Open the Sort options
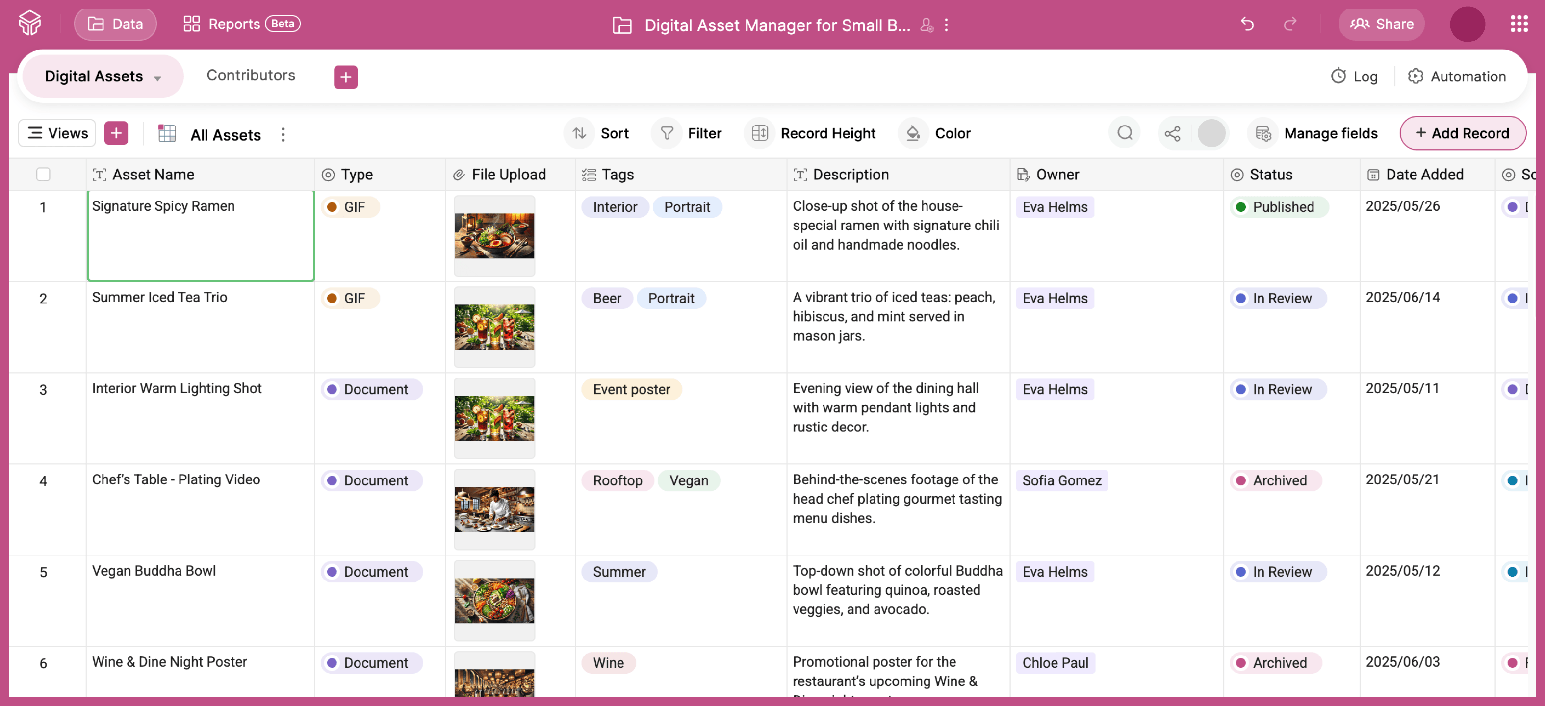The width and height of the screenshot is (1545, 706). [597, 133]
